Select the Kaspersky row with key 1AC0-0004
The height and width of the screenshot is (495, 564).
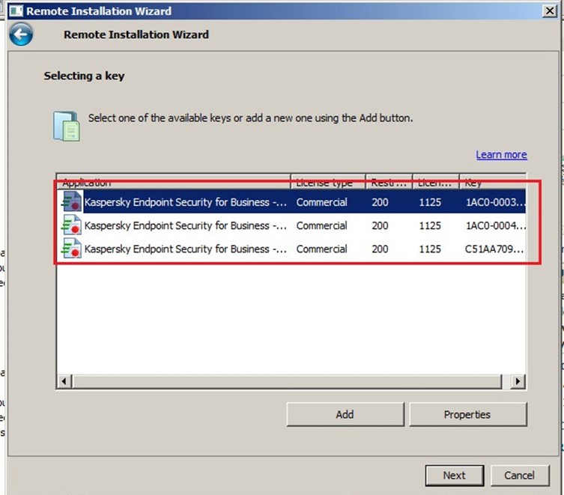click(x=291, y=225)
